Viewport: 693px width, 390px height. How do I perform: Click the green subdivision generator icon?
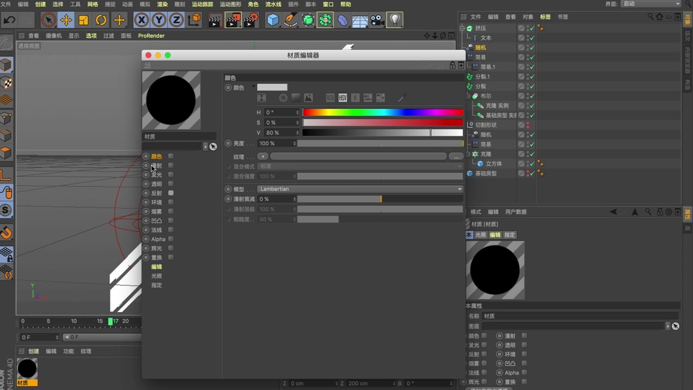[308, 21]
